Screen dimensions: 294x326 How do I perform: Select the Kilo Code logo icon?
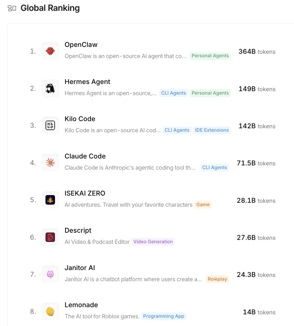click(50, 125)
